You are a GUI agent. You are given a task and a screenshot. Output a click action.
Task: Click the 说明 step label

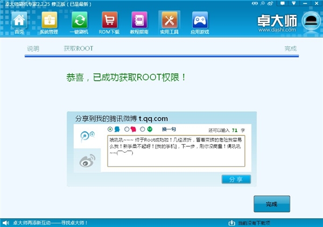[33, 48]
